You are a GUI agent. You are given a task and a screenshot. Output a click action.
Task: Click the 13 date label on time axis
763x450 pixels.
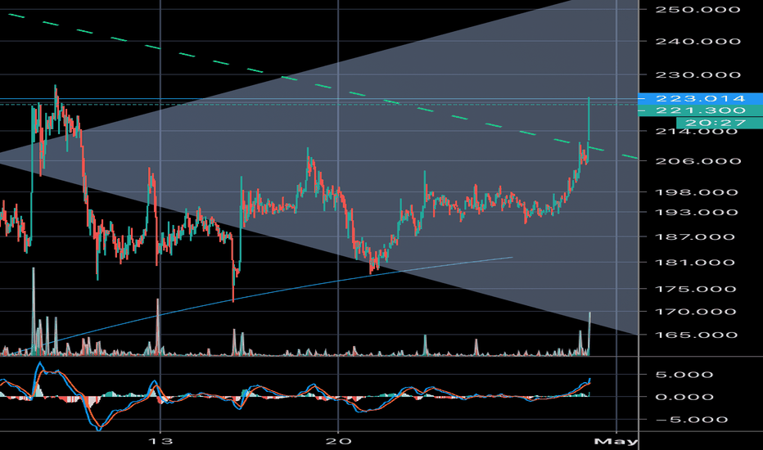(160, 441)
